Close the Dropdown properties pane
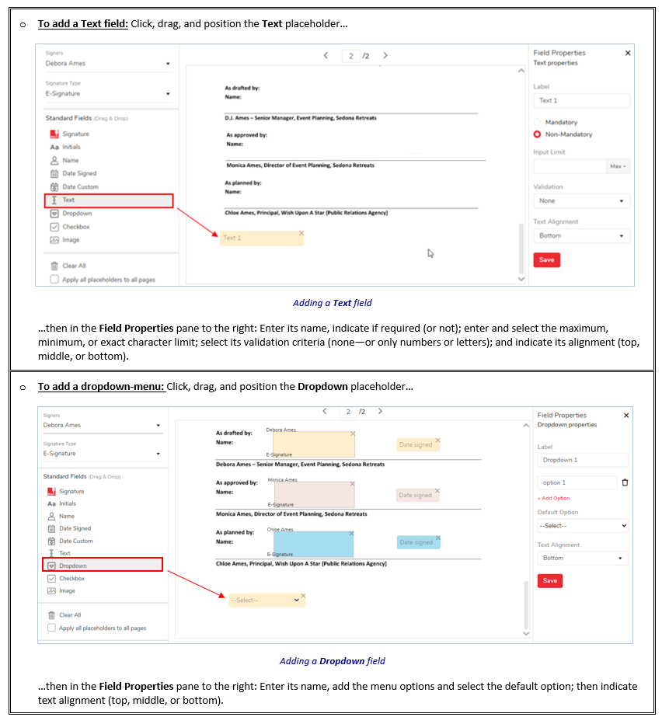The image size is (662, 724). [626, 416]
